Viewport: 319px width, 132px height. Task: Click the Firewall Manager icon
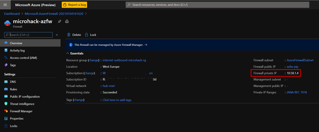(6, 111)
